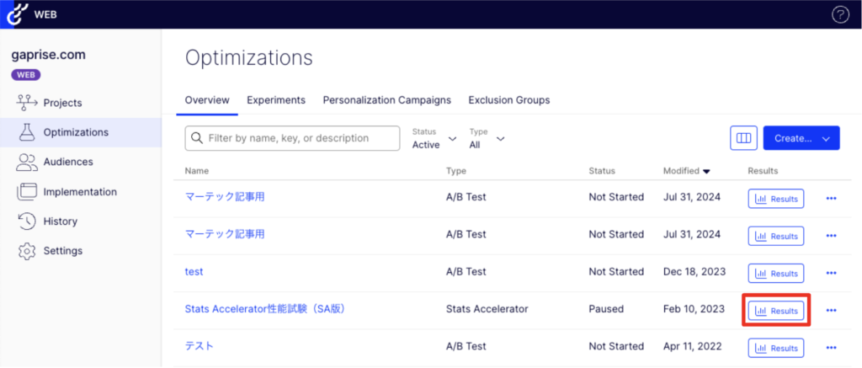Switch to the Experiments tab

click(275, 100)
